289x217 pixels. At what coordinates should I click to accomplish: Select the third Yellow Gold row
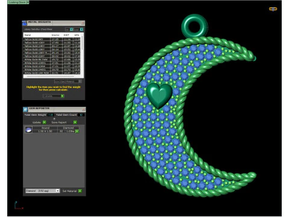point(52,46)
